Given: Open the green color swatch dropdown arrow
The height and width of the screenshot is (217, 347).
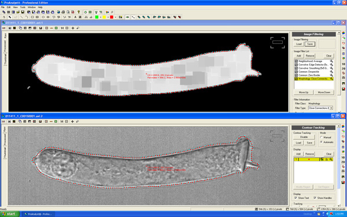Looking at the screenshot, I should pyautogui.click(x=101, y=17).
